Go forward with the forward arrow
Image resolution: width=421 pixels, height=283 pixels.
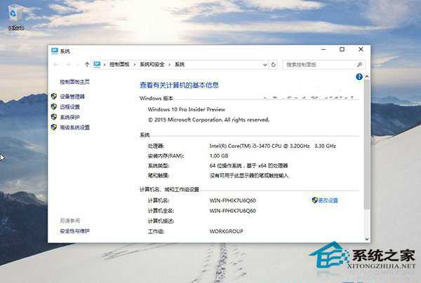[x=68, y=64]
